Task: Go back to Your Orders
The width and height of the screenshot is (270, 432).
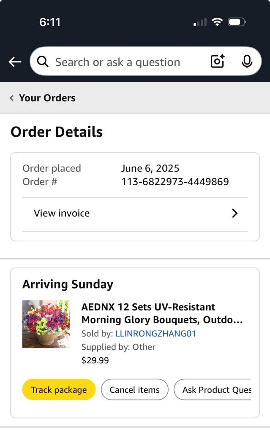Action: tap(47, 98)
